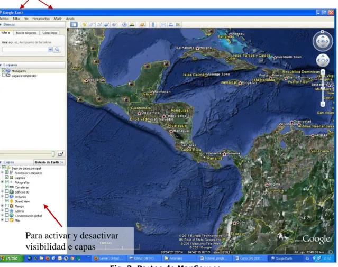The image size is (338, 267).
Task: Select Base de datos principal tree row
Action: pos(26,168)
